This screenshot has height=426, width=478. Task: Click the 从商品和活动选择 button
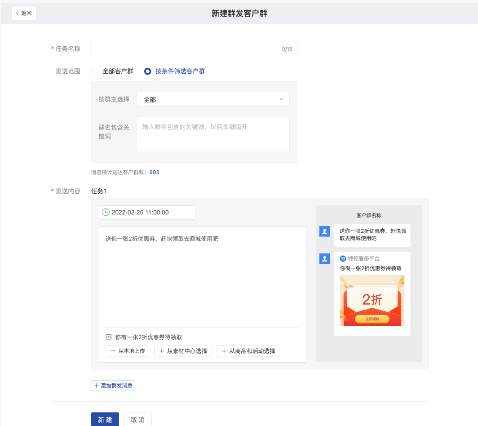click(x=248, y=351)
